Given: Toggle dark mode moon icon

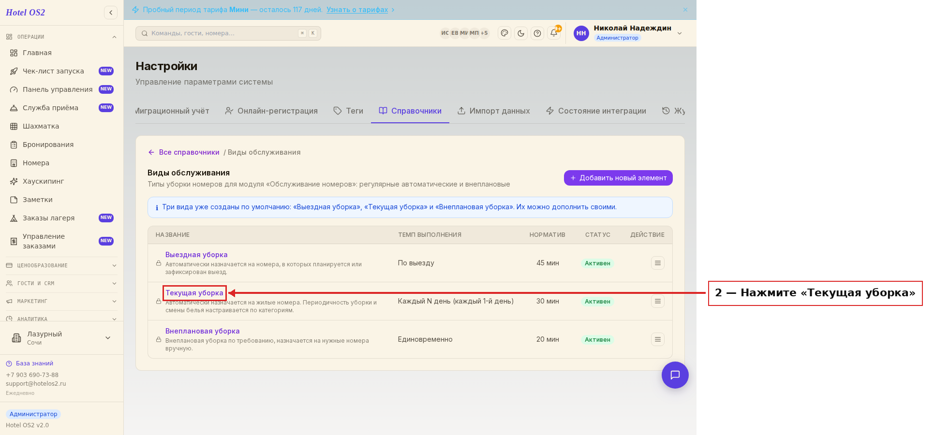Looking at the screenshot, I should 521,33.
